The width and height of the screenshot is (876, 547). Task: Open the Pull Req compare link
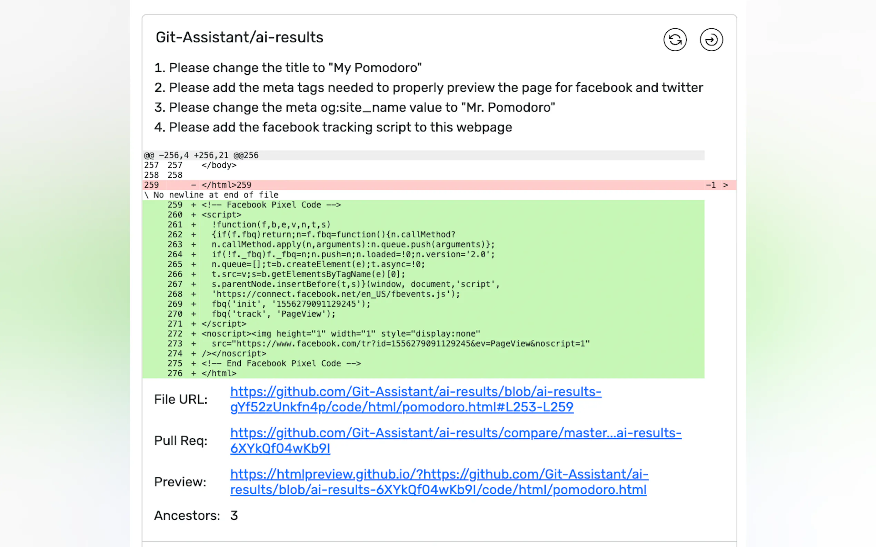pos(455,441)
